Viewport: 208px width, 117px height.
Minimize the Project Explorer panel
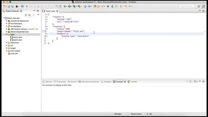coord(34,11)
